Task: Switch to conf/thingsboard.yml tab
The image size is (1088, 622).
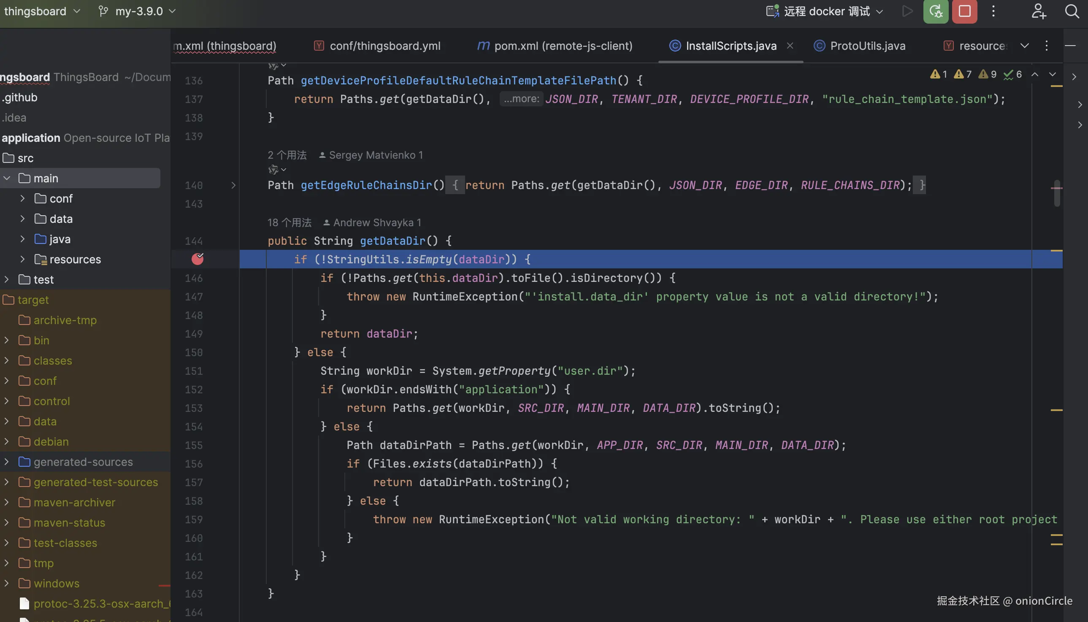Action: 384,46
